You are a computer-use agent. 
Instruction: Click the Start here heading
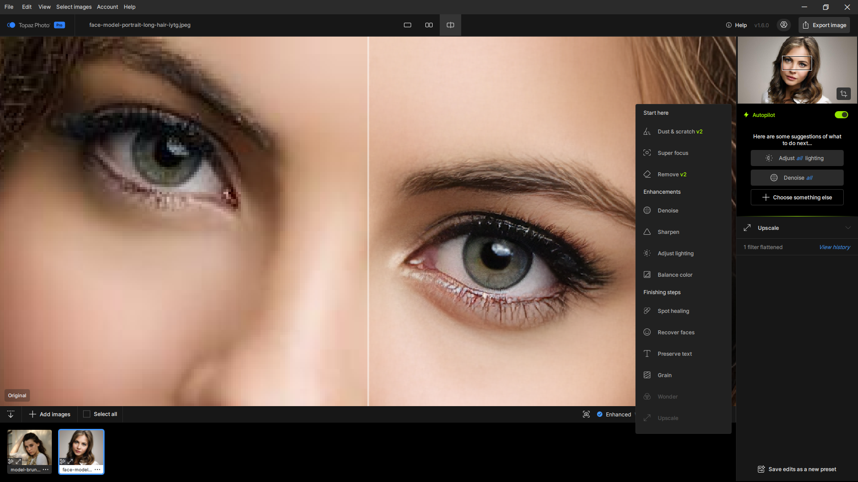pos(656,113)
